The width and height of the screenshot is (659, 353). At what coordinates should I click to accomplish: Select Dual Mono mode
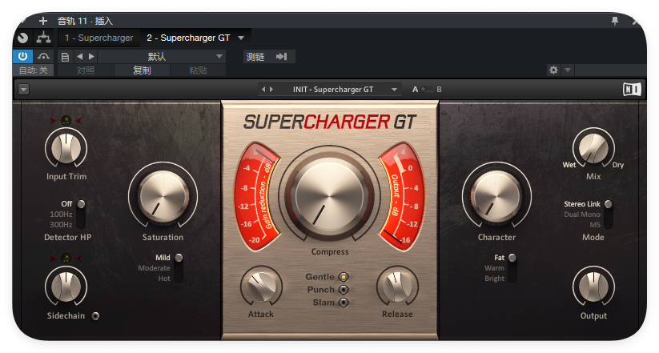[582, 215]
